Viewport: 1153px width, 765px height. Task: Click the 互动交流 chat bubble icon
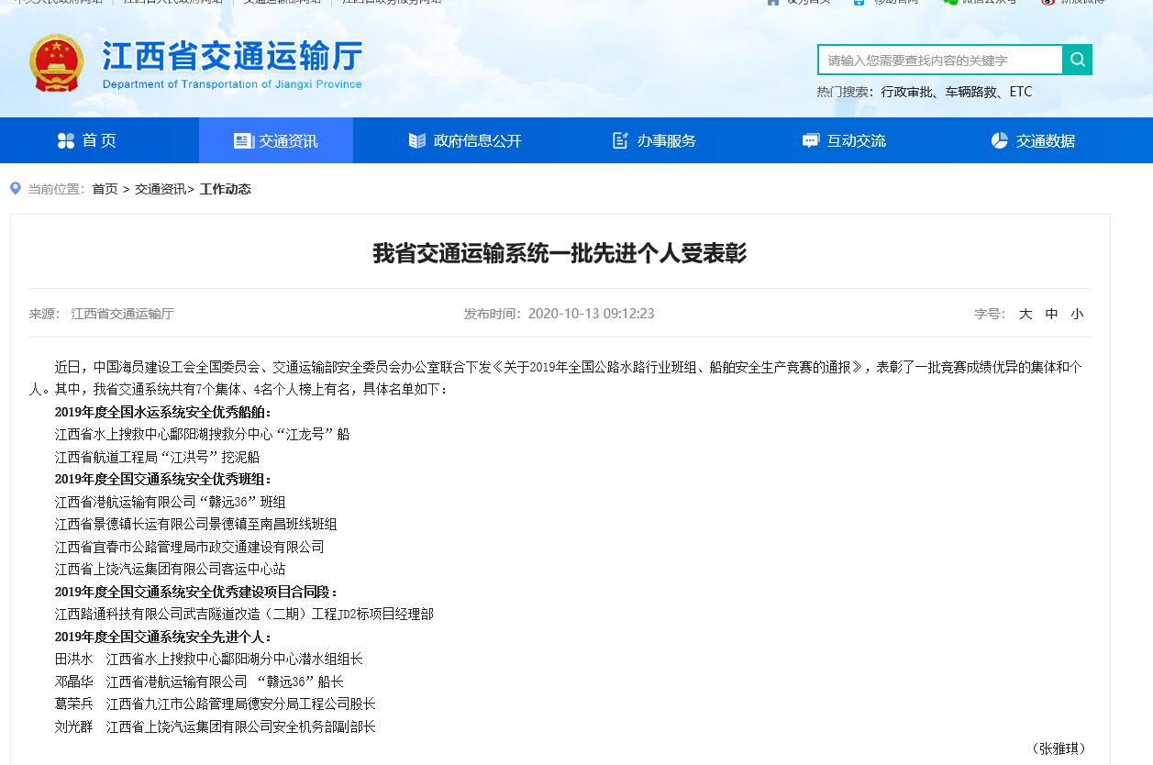point(810,140)
